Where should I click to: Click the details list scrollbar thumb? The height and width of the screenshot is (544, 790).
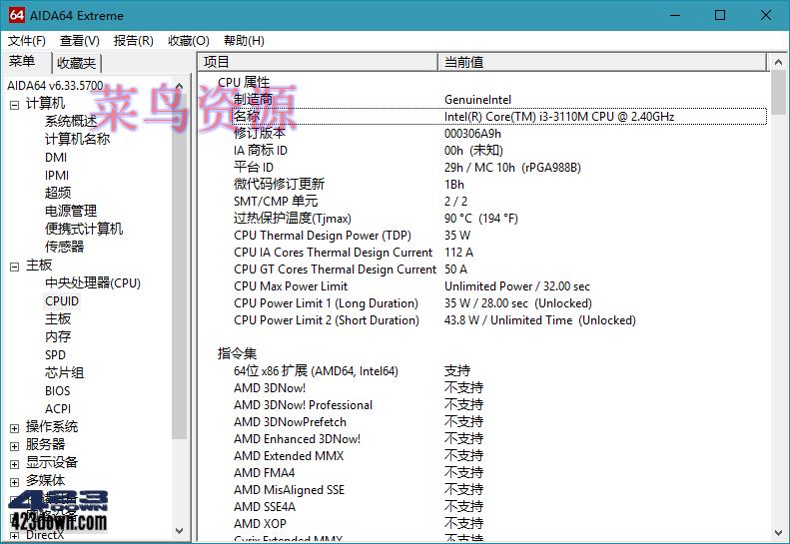click(x=778, y=92)
